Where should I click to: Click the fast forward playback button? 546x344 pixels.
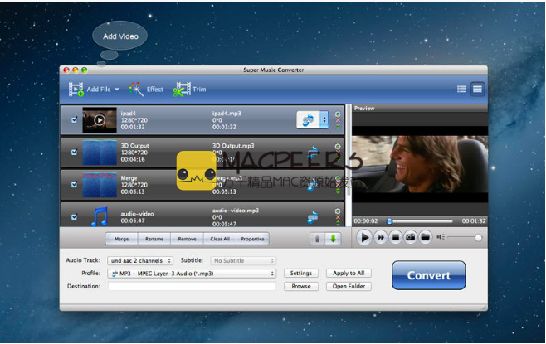[381, 238]
